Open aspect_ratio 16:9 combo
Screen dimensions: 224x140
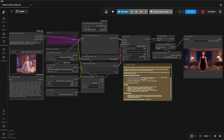point(93,83)
